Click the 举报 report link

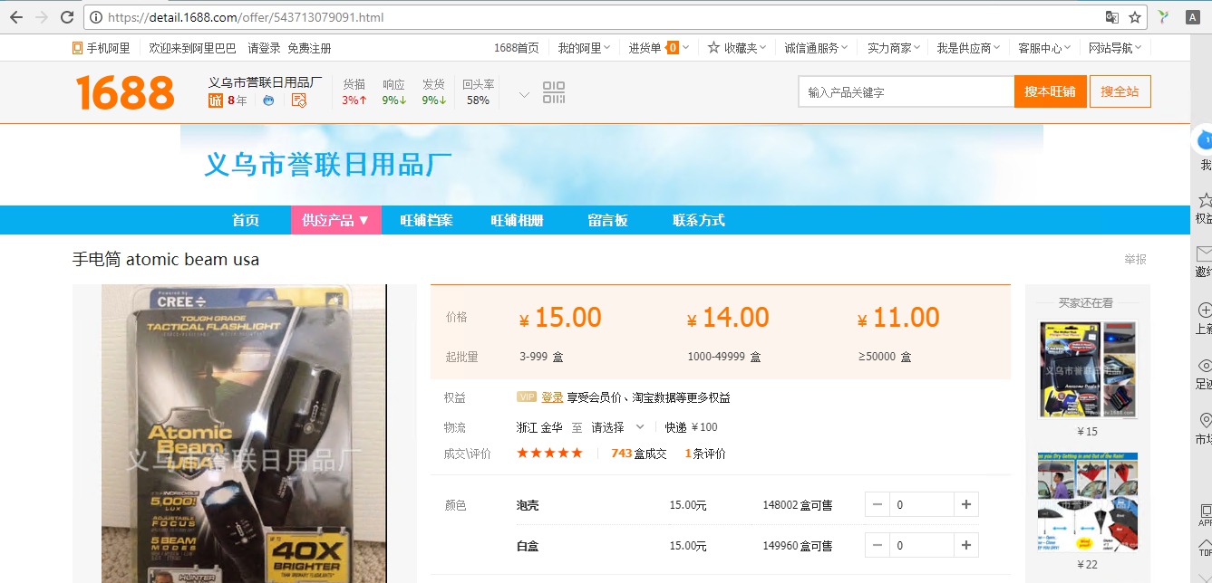point(1135,259)
